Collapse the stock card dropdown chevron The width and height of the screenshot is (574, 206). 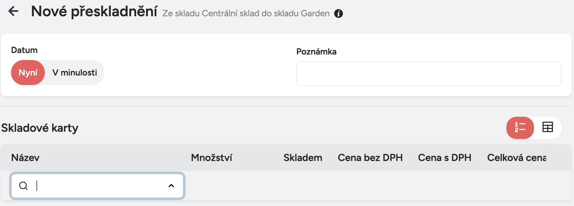[x=171, y=186]
